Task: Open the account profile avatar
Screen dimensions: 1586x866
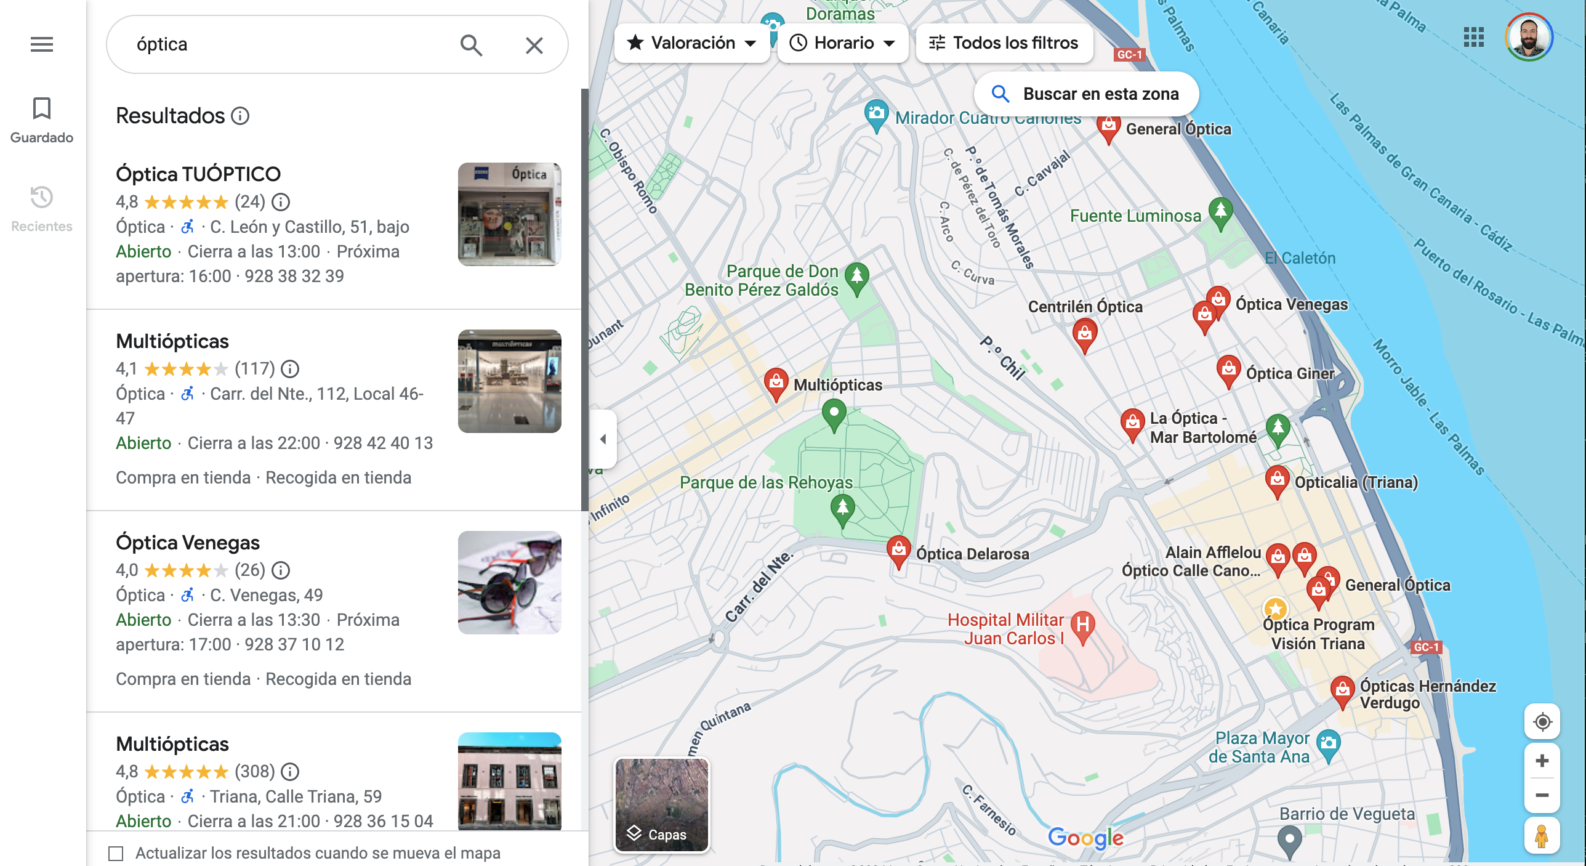Action: coord(1529,37)
